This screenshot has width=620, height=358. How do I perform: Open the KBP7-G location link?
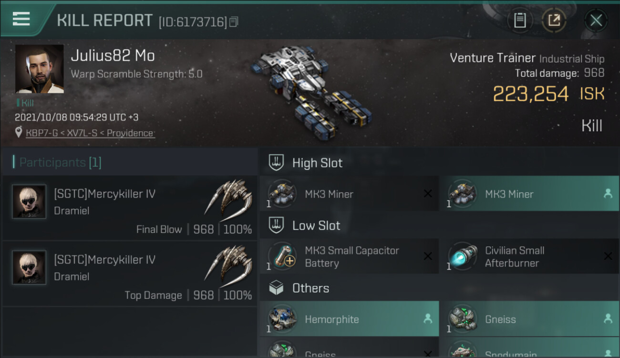[90, 133]
